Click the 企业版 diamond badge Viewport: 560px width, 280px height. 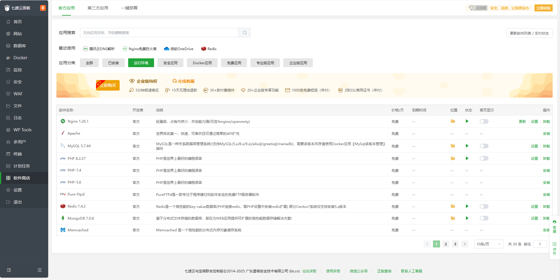click(x=478, y=8)
